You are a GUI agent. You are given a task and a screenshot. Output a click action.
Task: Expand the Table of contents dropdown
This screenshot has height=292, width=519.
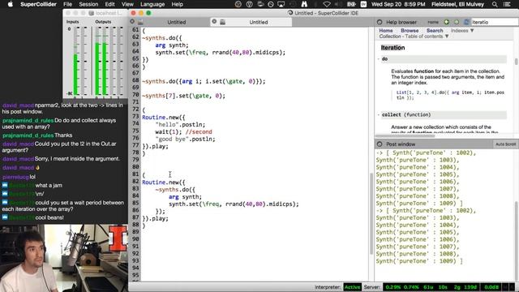click(427, 36)
